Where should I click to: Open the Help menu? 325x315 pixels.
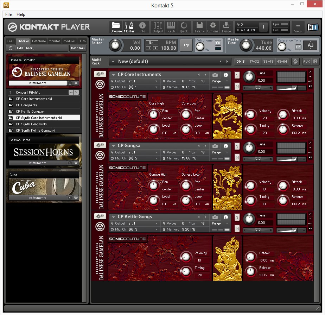[21, 14]
